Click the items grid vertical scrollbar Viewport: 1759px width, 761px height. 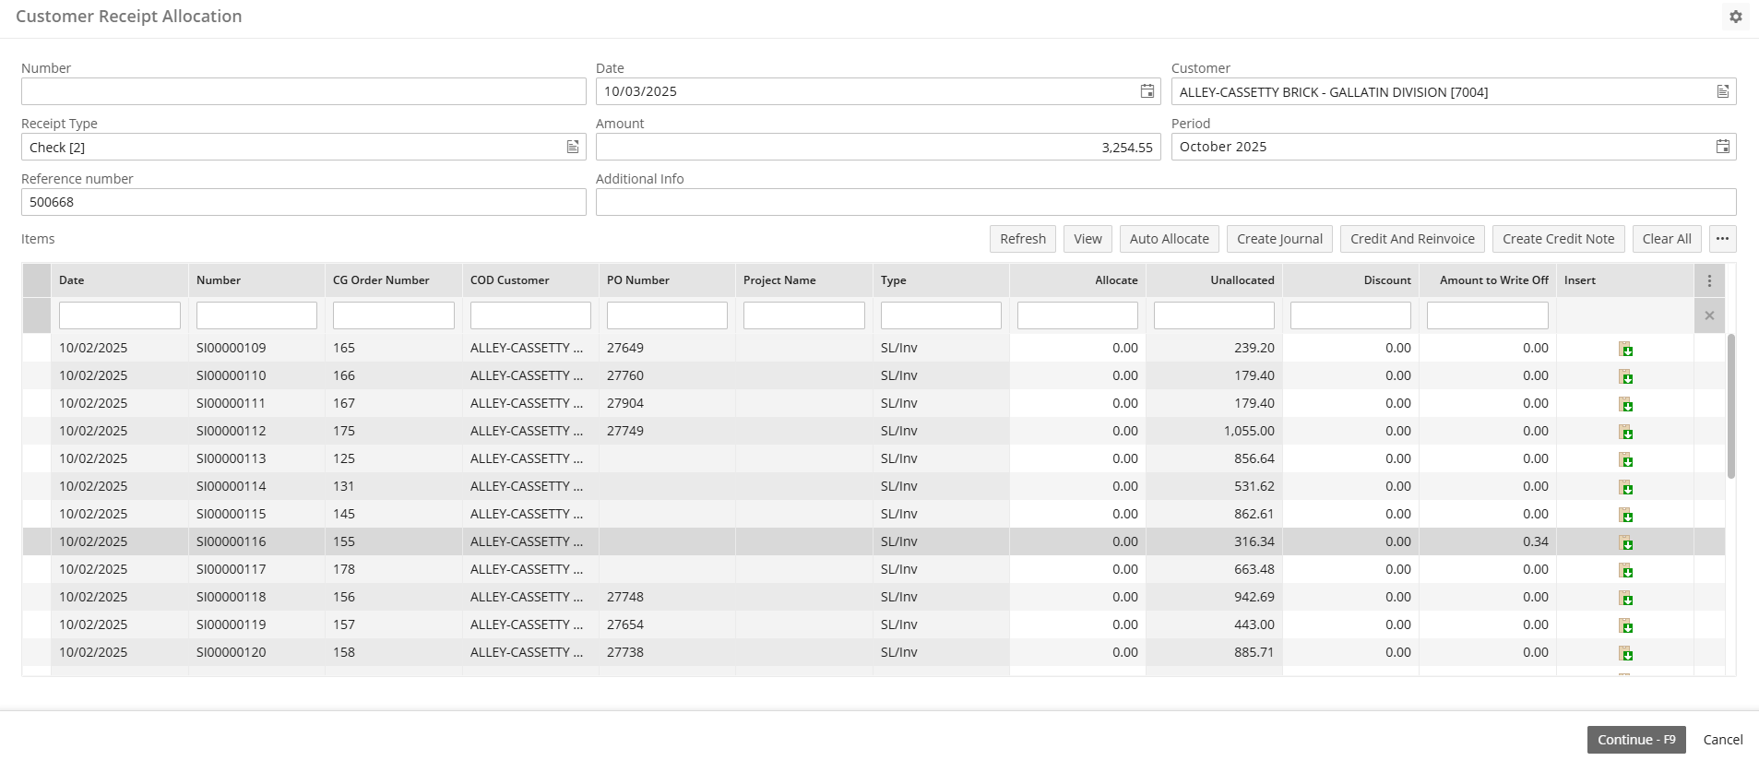(1730, 406)
